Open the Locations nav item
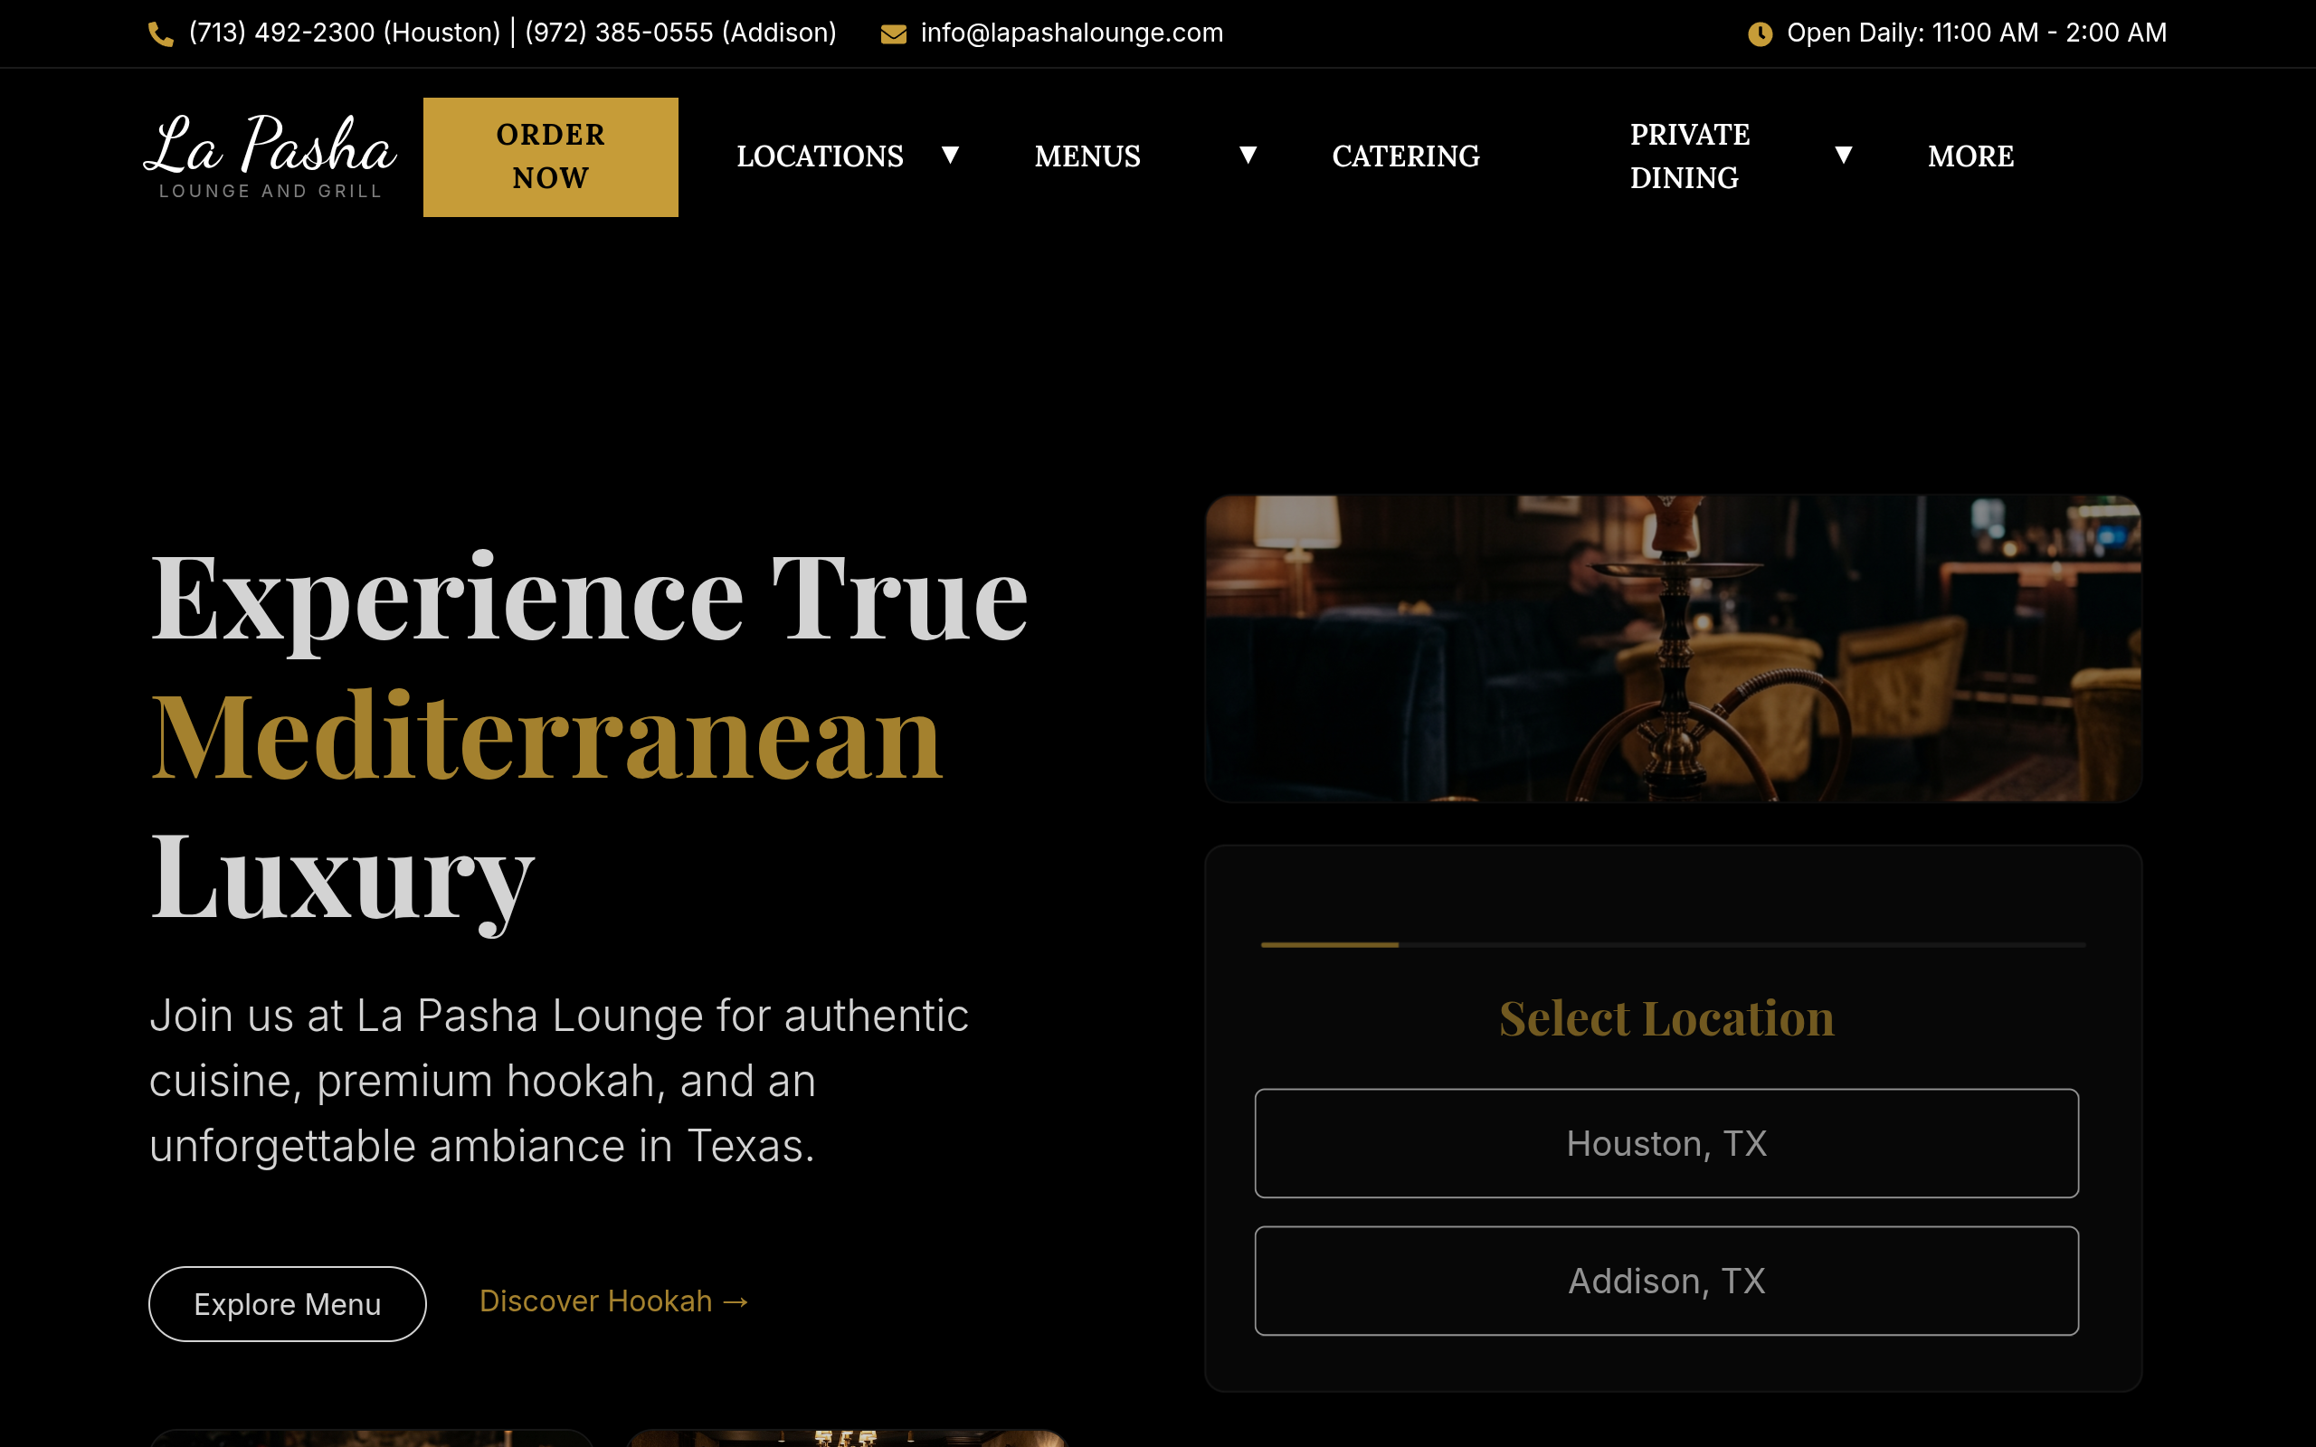 point(821,156)
